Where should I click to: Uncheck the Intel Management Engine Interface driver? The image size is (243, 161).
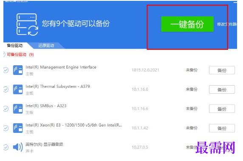[6, 70]
